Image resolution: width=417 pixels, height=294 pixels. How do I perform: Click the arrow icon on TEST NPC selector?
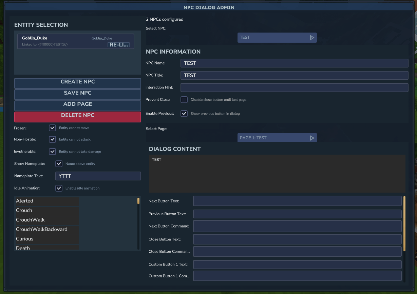point(312,38)
